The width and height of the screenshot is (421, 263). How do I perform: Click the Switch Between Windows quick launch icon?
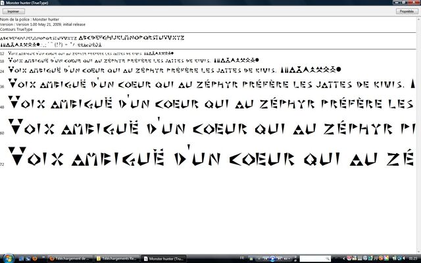[28, 258]
